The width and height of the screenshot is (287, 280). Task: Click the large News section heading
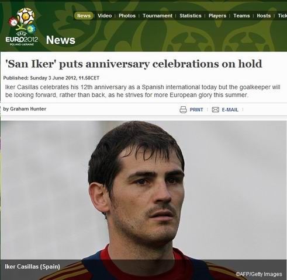[61, 40]
